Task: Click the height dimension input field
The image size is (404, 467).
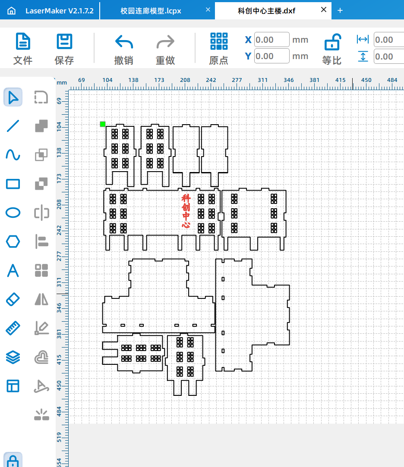Action: [x=389, y=56]
